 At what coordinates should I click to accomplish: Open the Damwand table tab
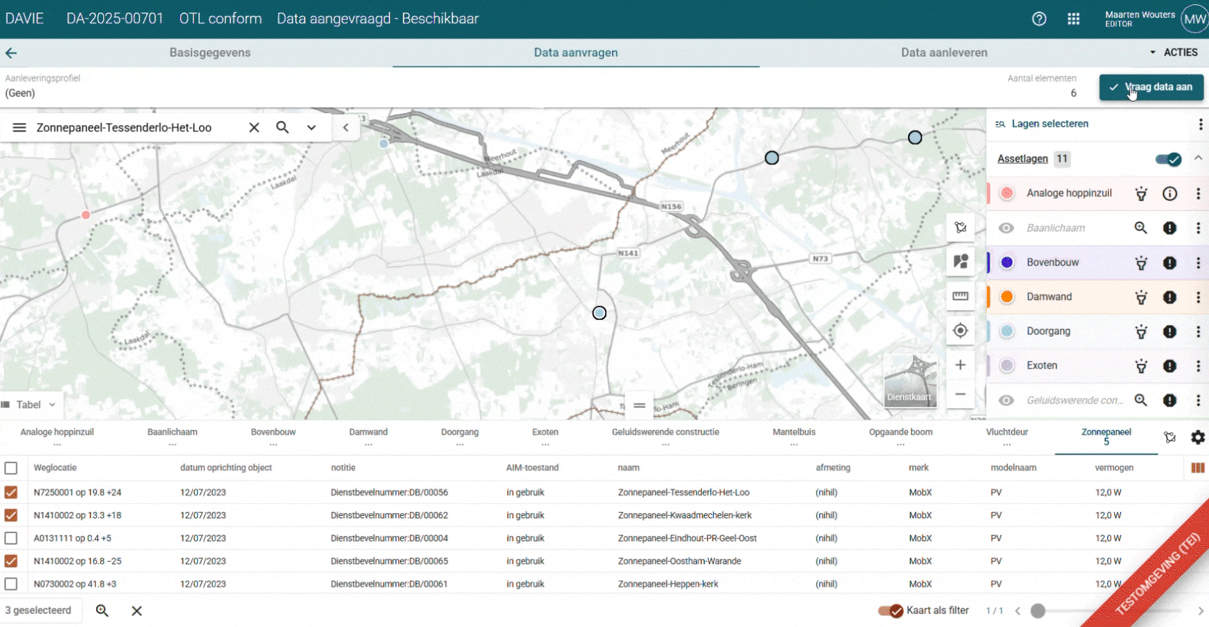368,437
